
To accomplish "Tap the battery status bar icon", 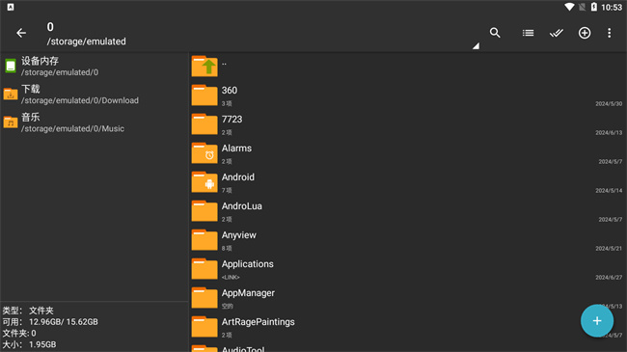I will click(x=594, y=7).
